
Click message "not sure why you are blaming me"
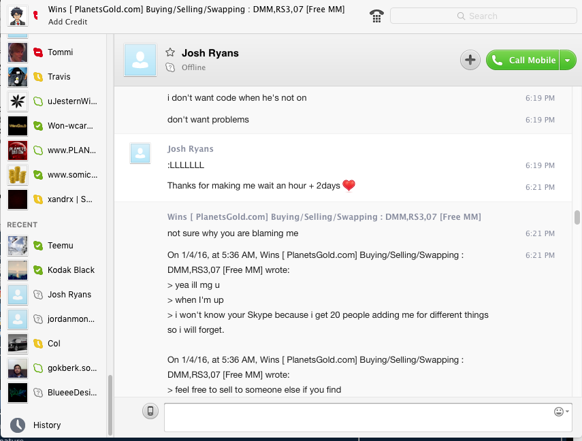pyautogui.click(x=233, y=233)
